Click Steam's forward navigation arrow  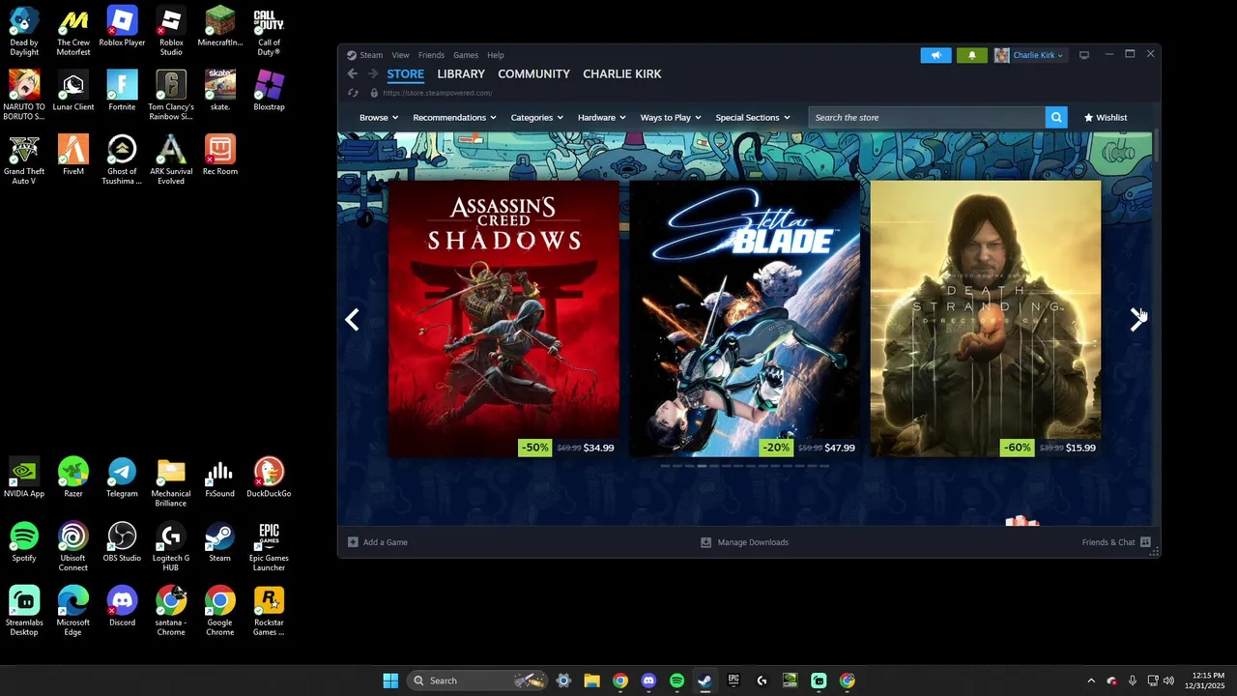(373, 73)
